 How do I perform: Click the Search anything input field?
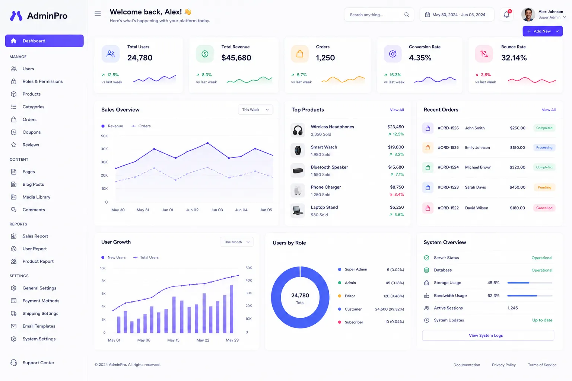[x=379, y=15]
